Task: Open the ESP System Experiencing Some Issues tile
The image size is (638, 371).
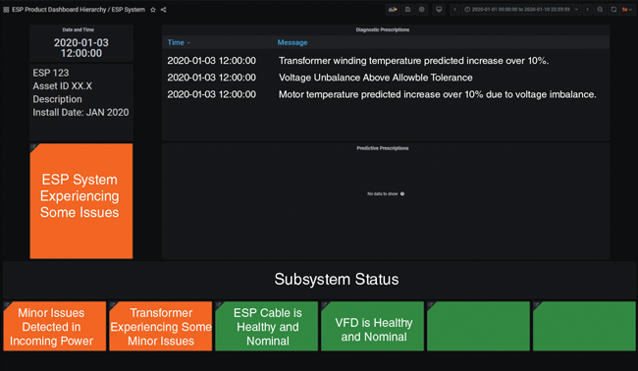Action: 81,201
